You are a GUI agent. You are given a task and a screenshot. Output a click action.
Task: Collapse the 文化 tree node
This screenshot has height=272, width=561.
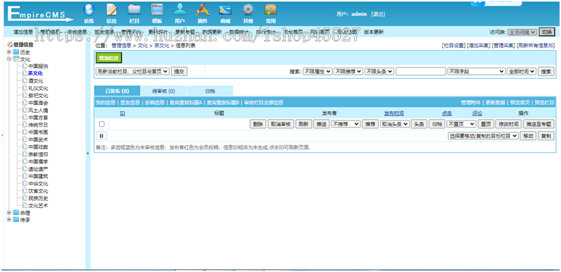(x=9, y=59)
